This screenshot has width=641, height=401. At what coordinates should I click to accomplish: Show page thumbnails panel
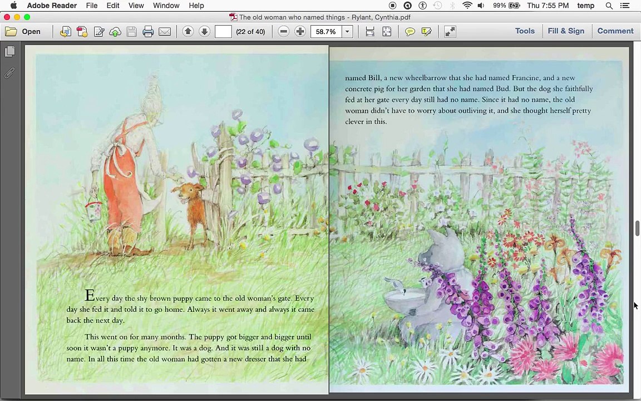coord(10,52)
